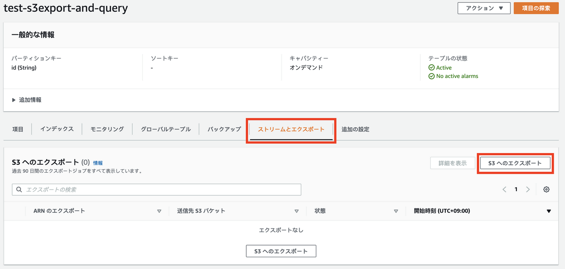Go to the バックアップ tab
The width and height of the screenshot is (565, 269).
click(x=224, y=129)
